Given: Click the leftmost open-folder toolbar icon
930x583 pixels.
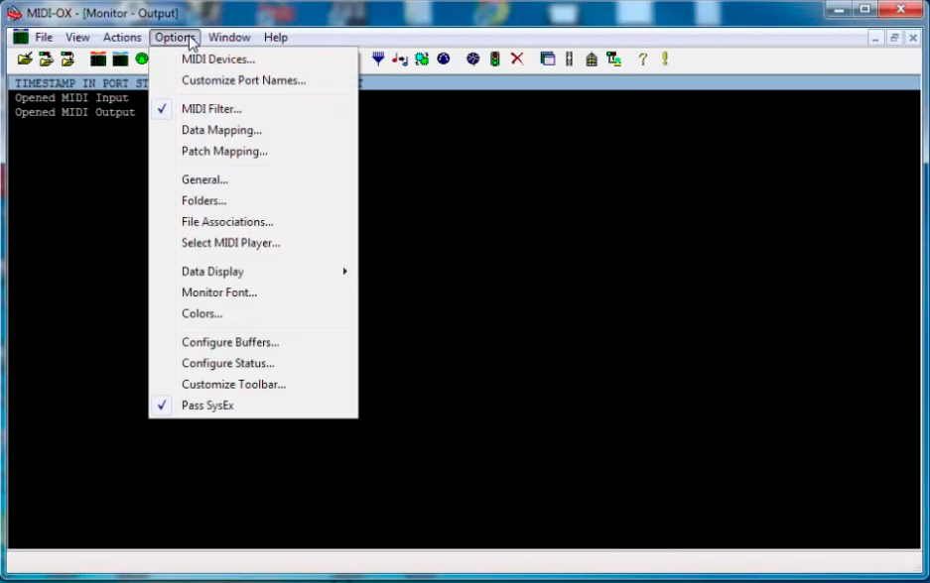Looking at the screenshot, I should [25, 58].
